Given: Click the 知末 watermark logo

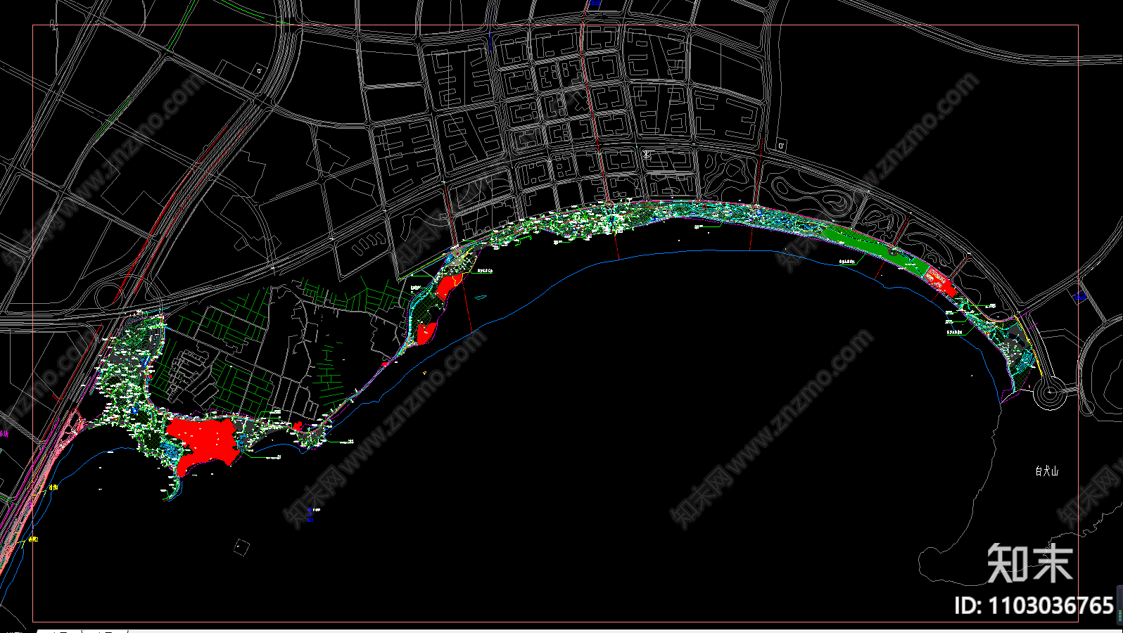Looking at the screenshot, I should [x=1029, y=563].
